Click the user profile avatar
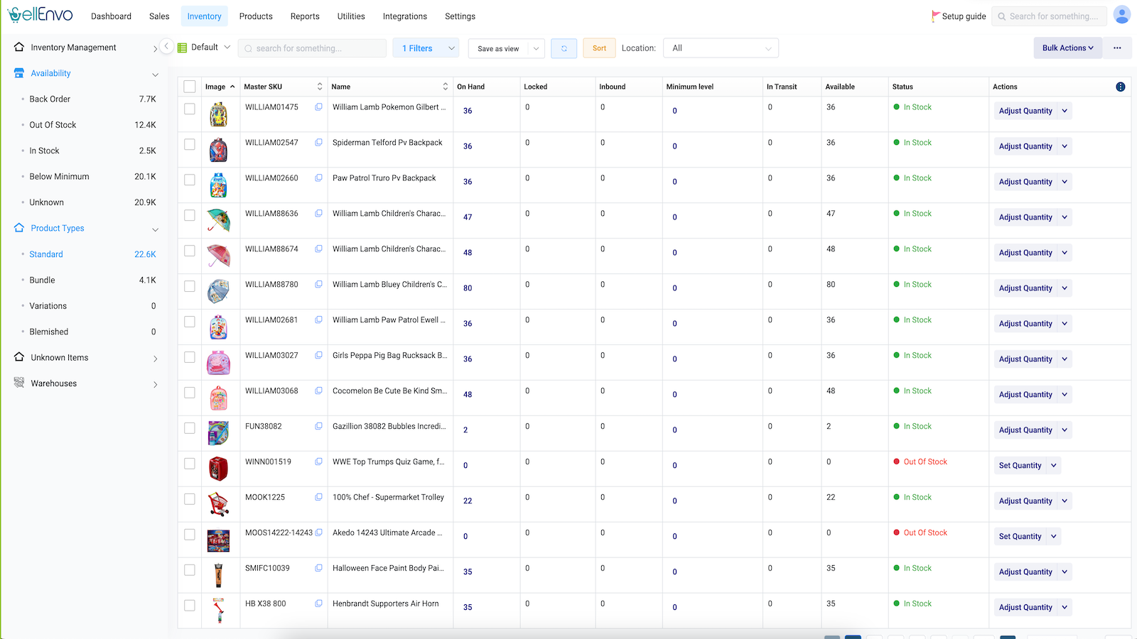Viewport: 1137px width, 639px height. (x=1121, y=16)
